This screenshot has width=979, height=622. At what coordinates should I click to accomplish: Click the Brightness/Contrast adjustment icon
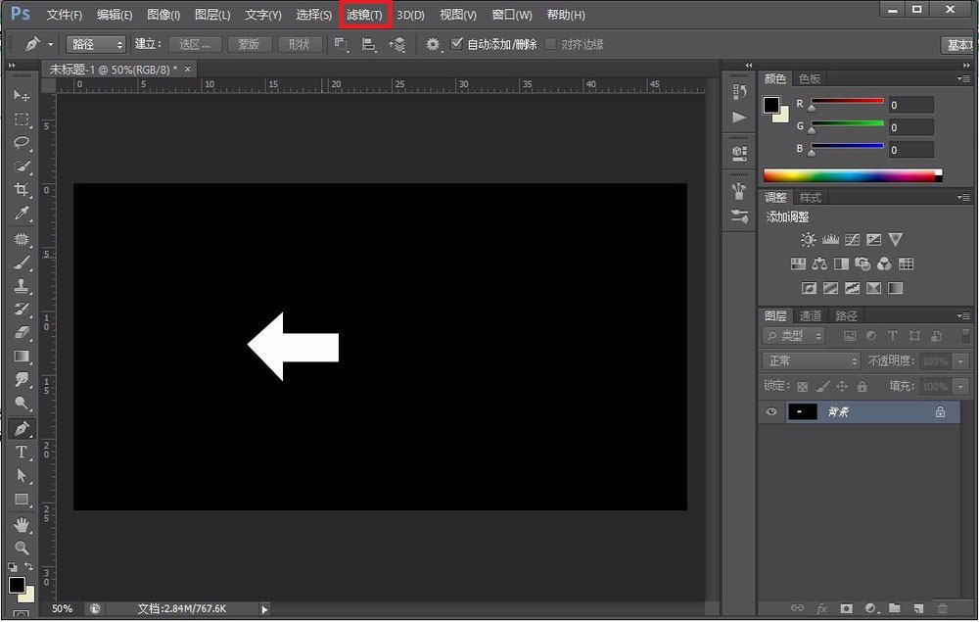(808, 240)
